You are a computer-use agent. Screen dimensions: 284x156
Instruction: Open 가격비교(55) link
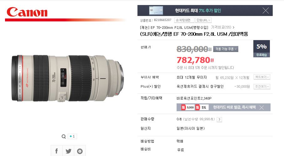click(x=223, y=27)
